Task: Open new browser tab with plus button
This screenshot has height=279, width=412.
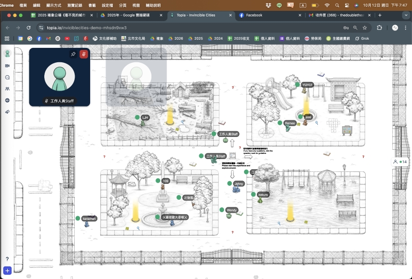Action: pos(380,15)
